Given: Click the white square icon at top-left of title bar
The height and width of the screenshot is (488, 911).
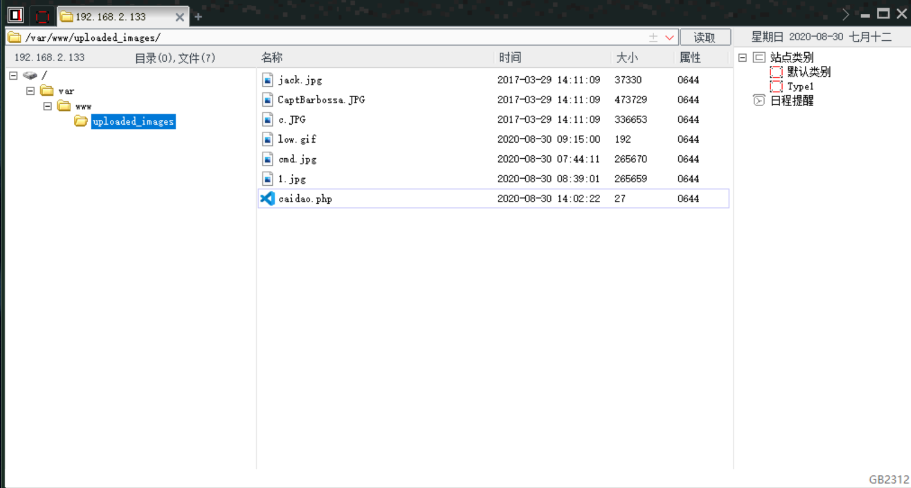Looking at the screenshot, I should [16, 14].
